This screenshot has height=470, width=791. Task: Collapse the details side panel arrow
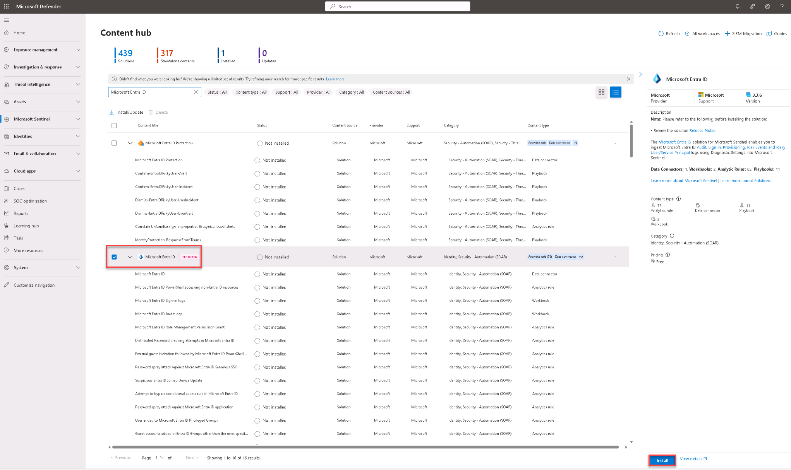(x=640, y=74)
